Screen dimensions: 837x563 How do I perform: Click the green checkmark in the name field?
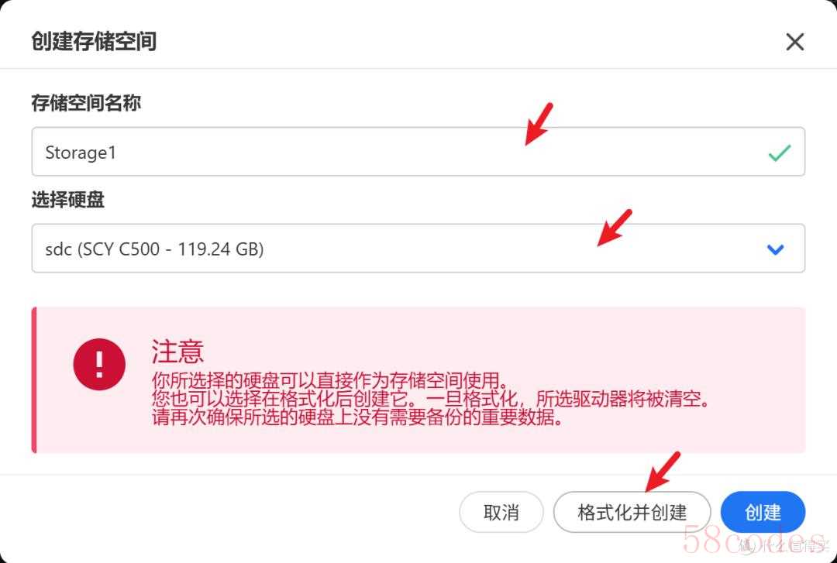[x=780, y=153]
